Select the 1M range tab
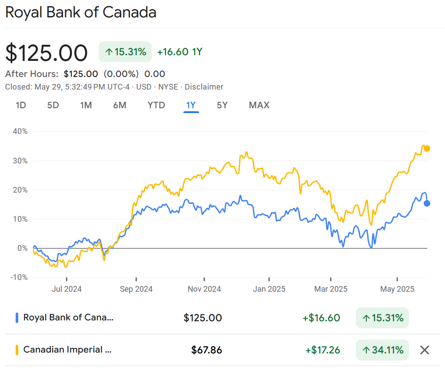Image resolution: width=445 pixels, height=373 pixels. pos(86,105)
